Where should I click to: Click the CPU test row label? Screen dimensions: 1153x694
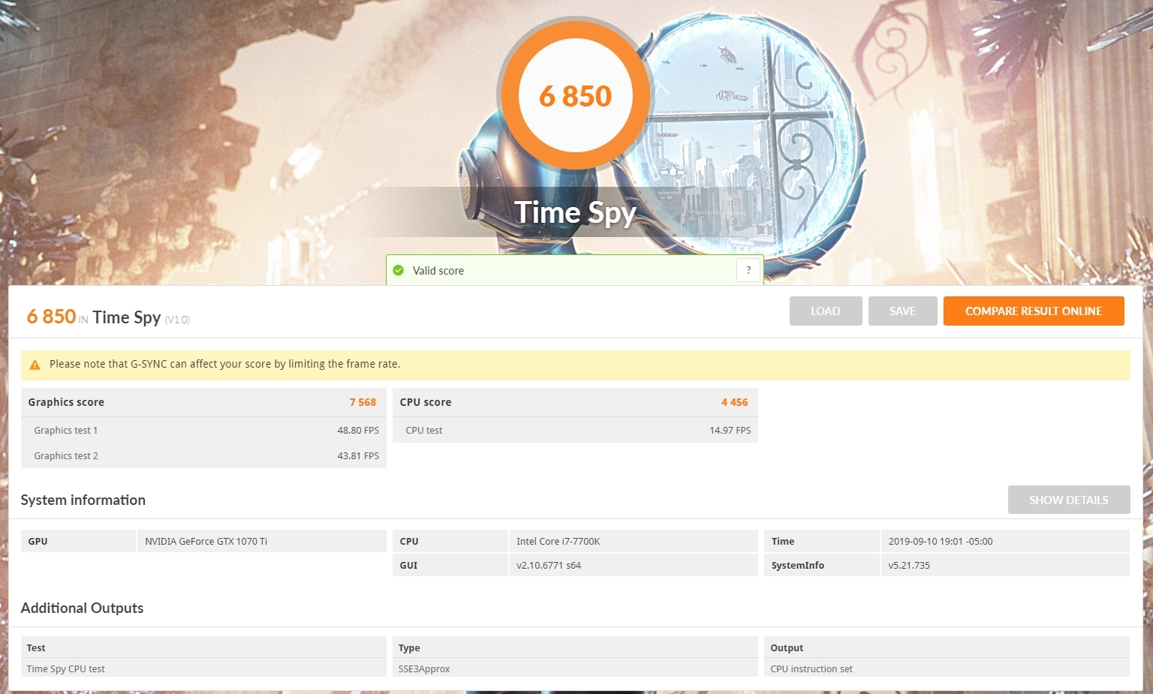pyautogui.click(x=424, y=431)
